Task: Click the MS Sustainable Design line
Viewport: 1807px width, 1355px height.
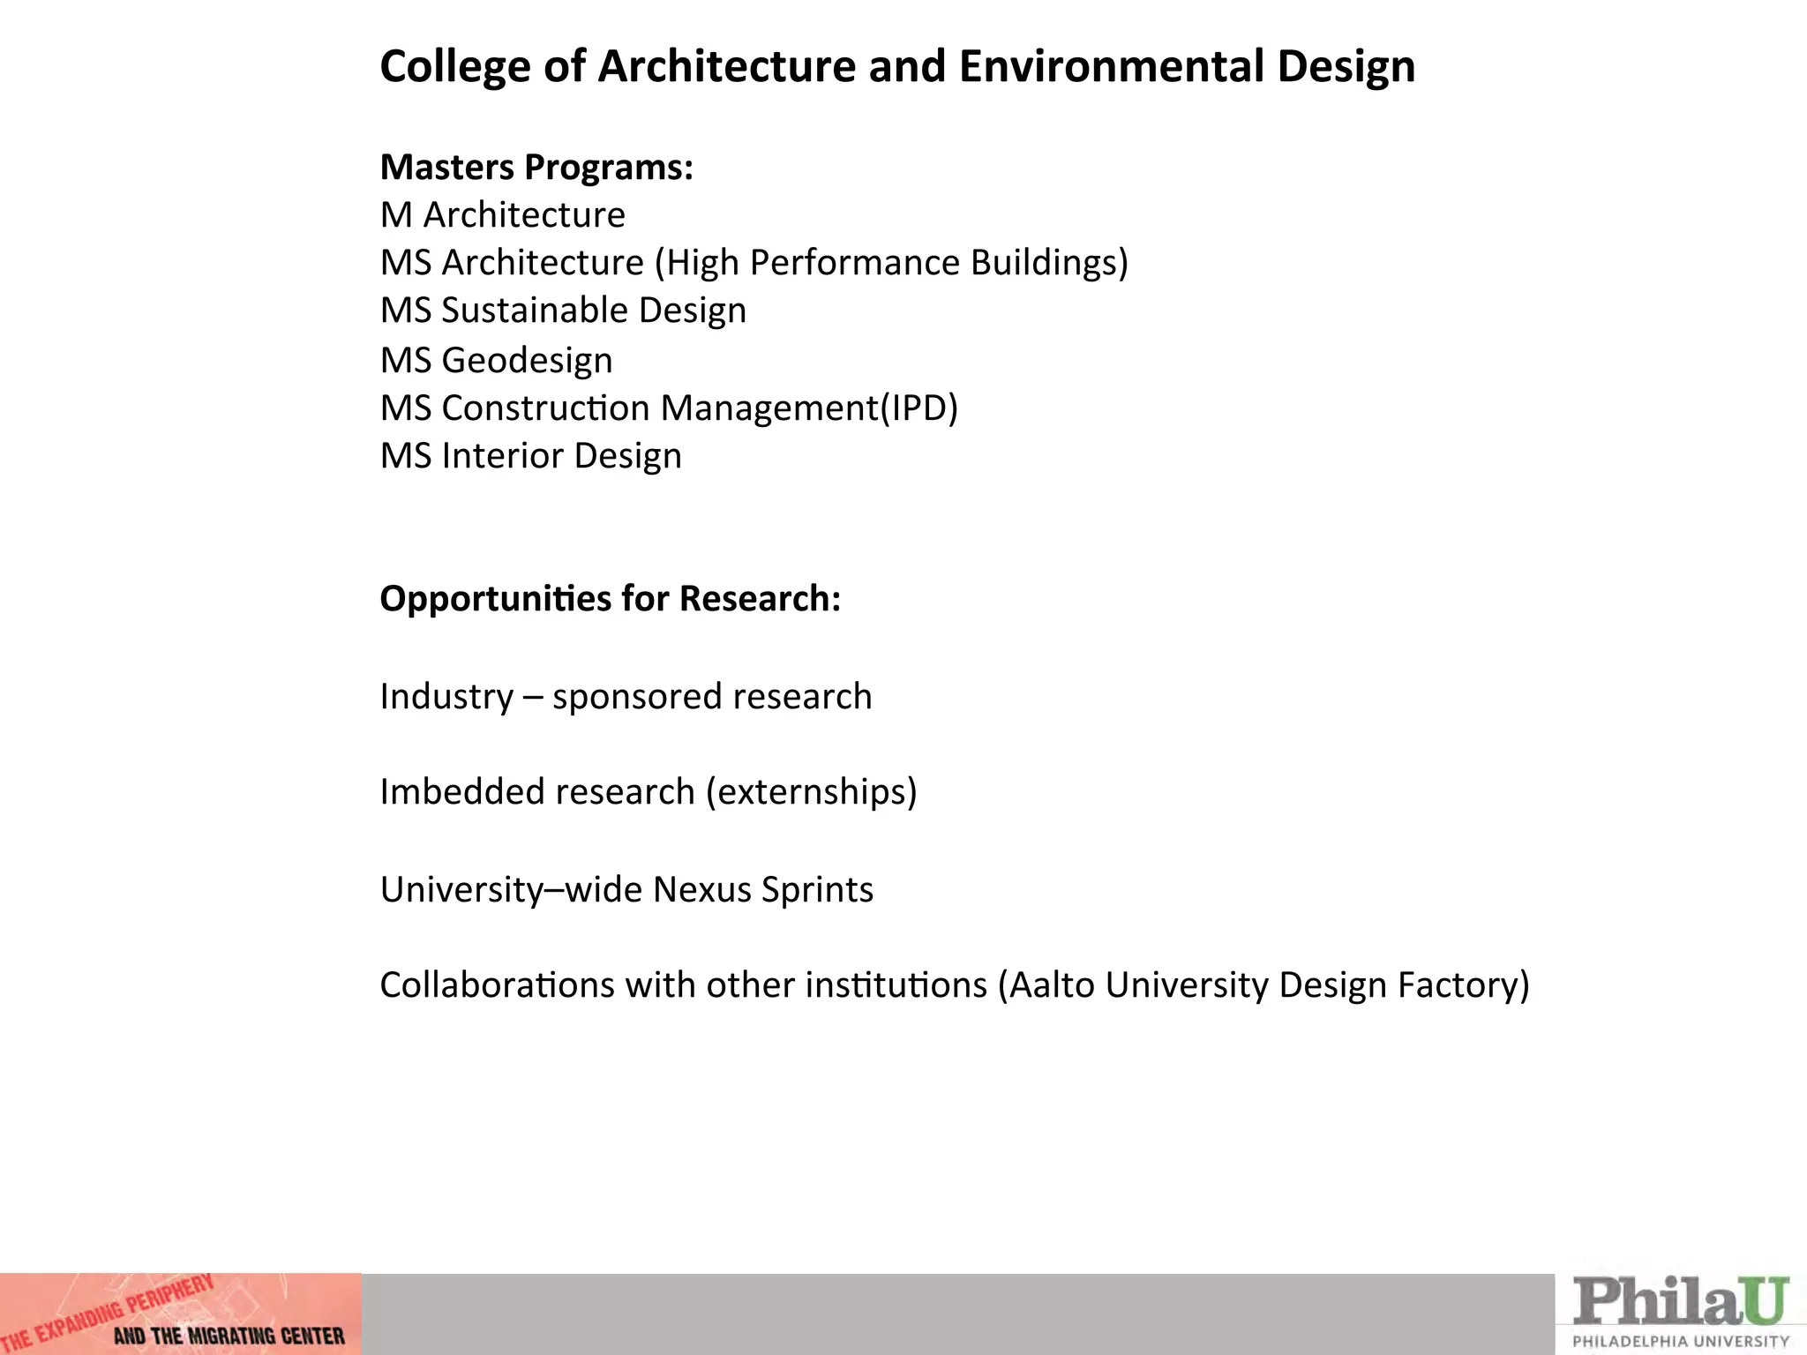Action: tap(563, 311)
